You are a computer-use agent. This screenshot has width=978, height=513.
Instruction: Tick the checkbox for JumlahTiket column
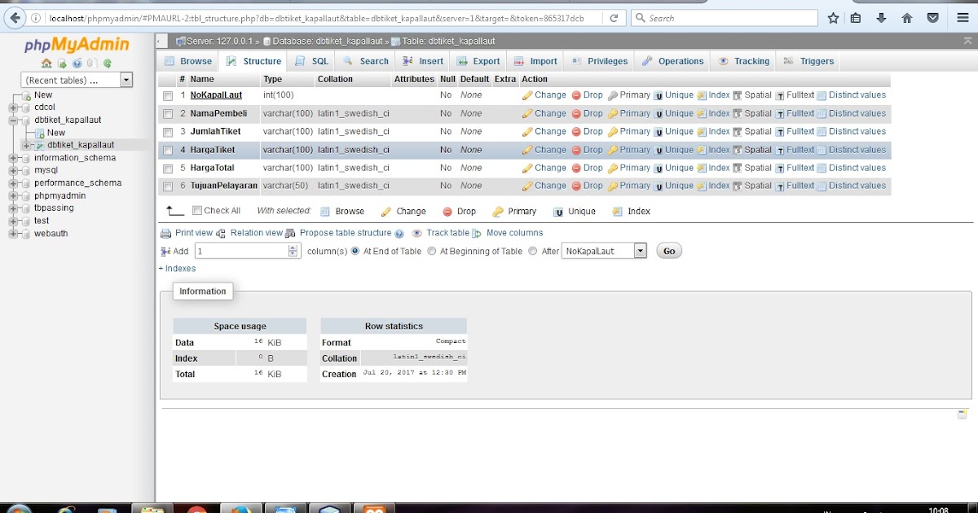coord(168,132)
